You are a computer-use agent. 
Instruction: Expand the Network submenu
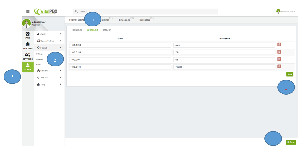pyautogui.click(x=61, y=71)
